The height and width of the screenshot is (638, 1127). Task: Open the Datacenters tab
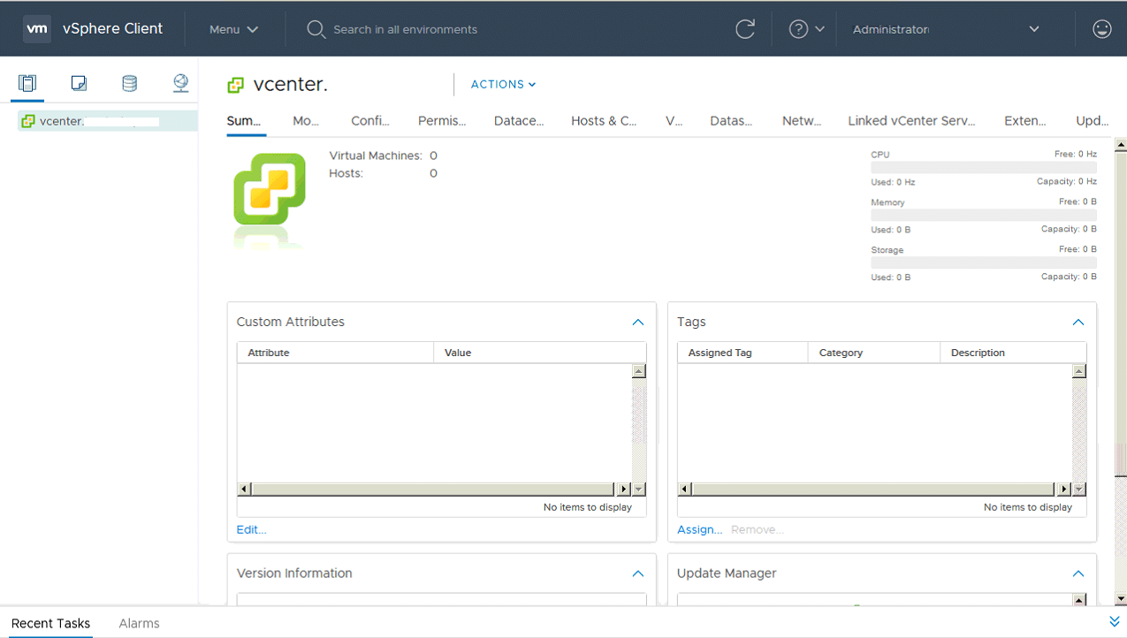519,121
